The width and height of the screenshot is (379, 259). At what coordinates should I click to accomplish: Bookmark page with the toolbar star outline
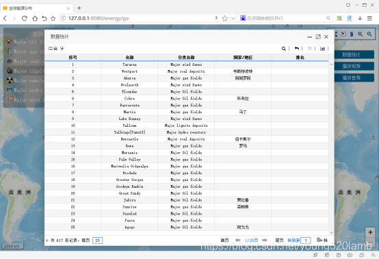point(53,18)
